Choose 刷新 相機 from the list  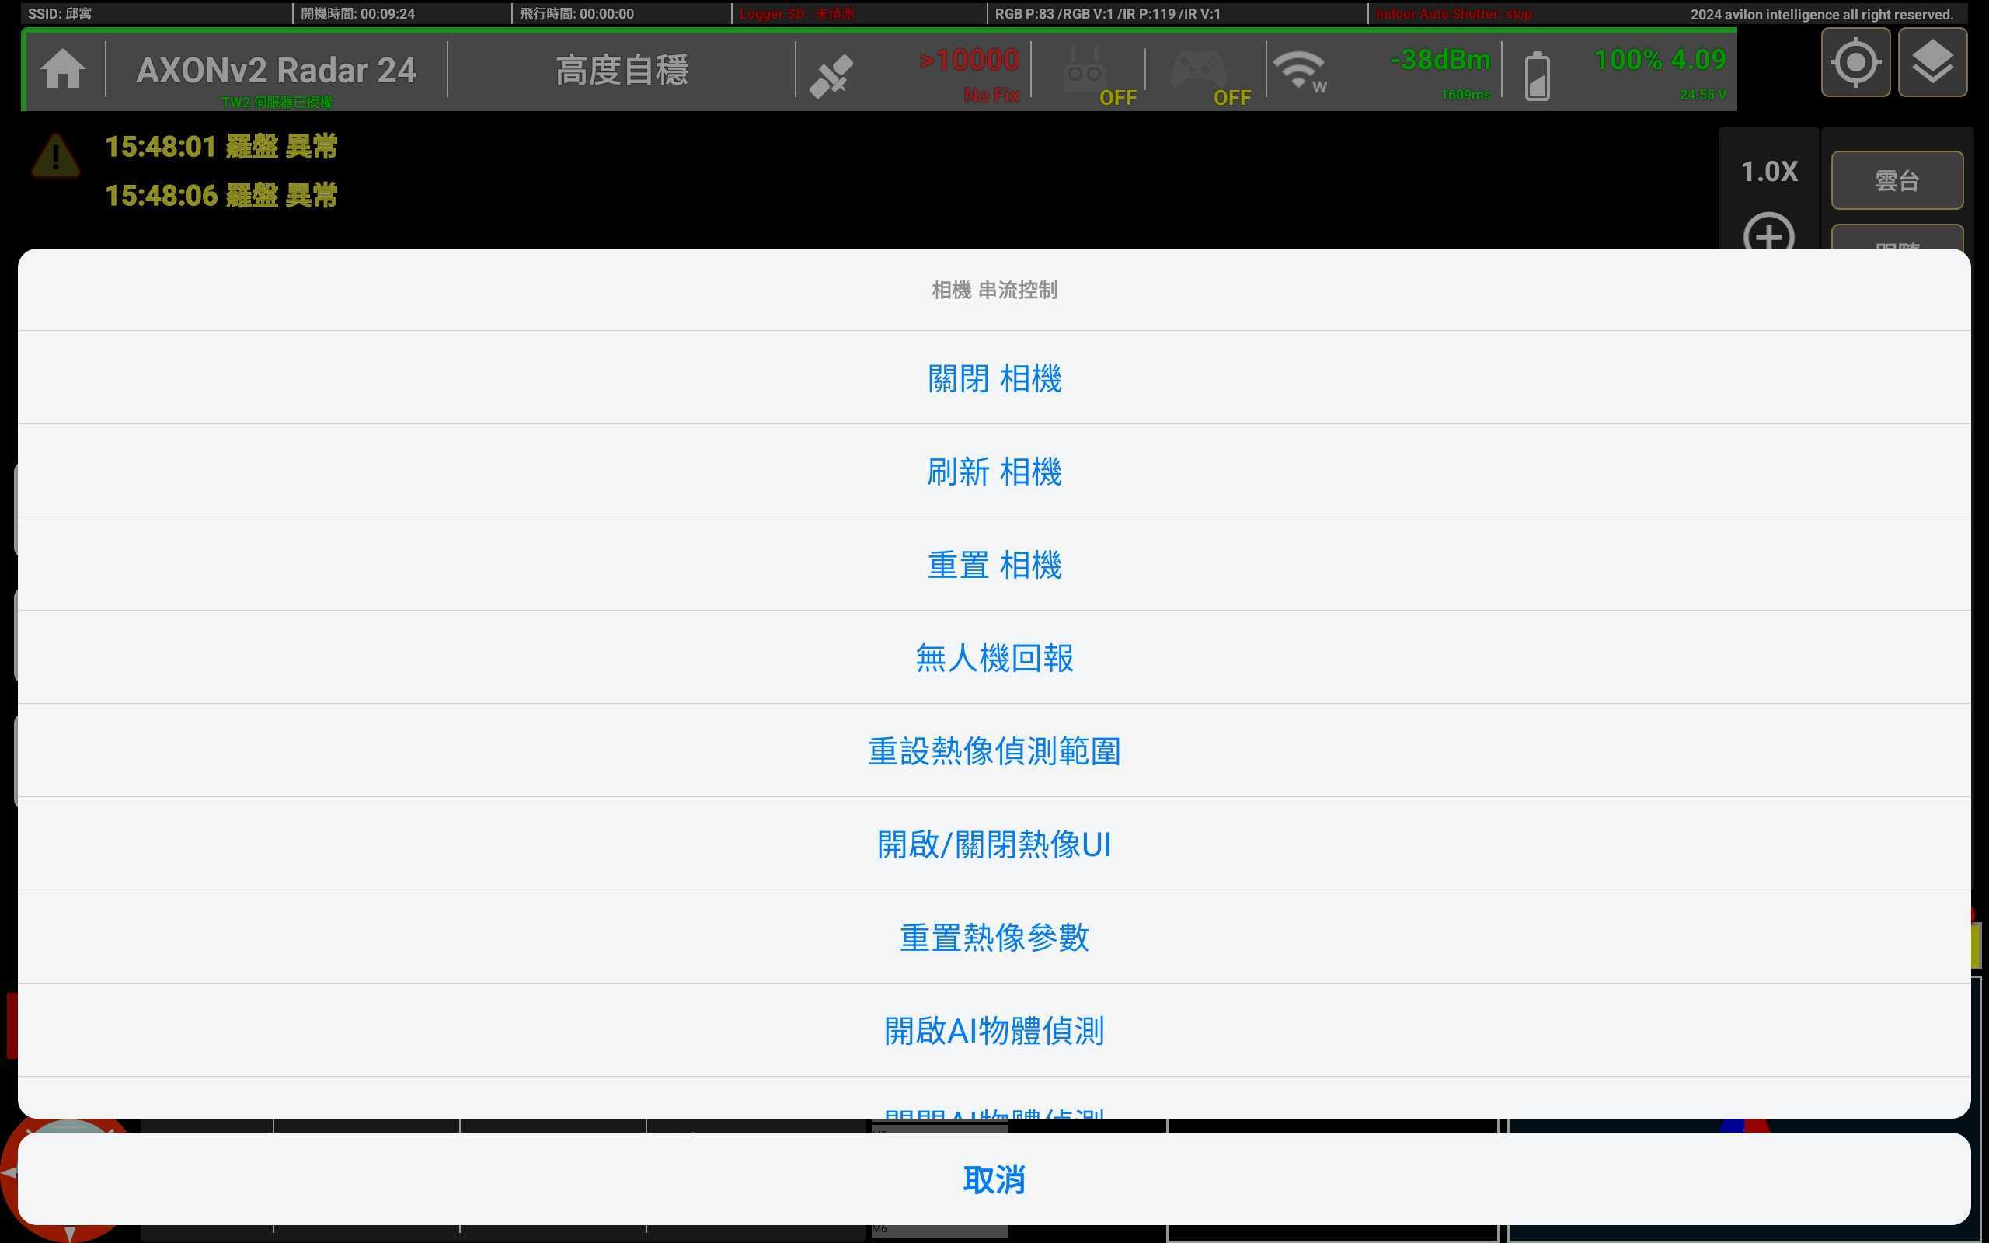click(x=994, y=471)
